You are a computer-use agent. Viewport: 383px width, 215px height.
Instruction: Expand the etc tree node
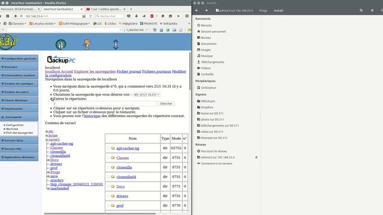[x=47, y=131]
